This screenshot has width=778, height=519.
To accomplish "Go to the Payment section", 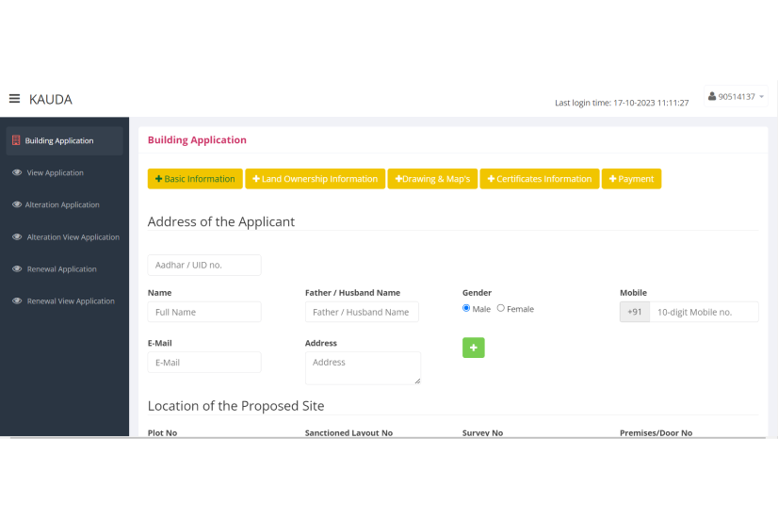I will (631, 179).
